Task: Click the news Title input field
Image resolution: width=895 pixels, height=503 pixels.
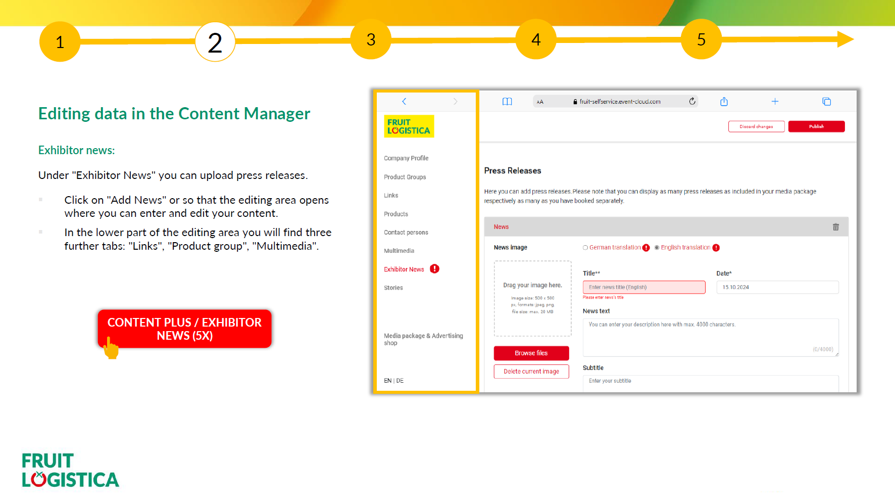Action: (644, 287)
